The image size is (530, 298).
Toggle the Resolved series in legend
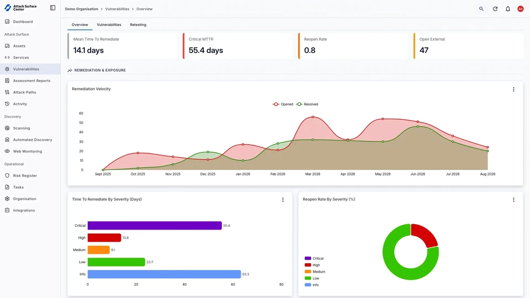[308, 104]
